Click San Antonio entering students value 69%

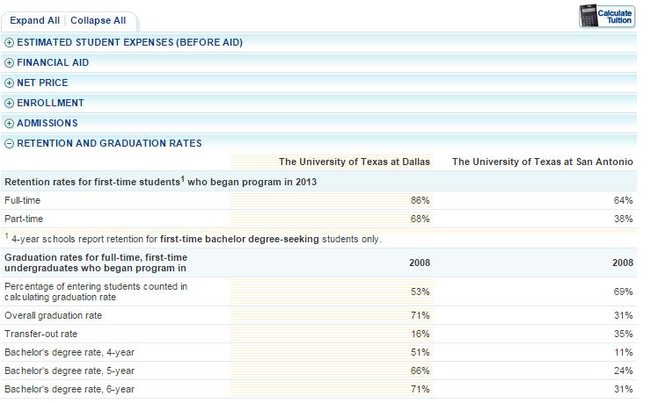[623, 292]
